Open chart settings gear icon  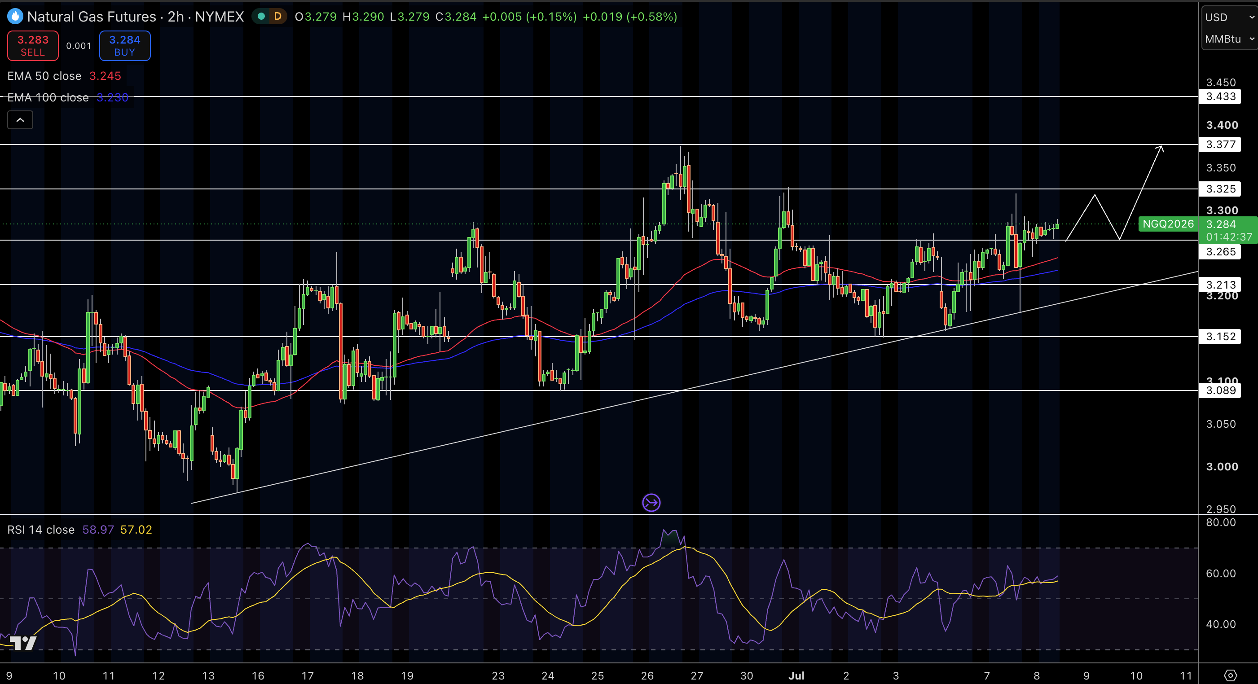tap(1230, 676)
